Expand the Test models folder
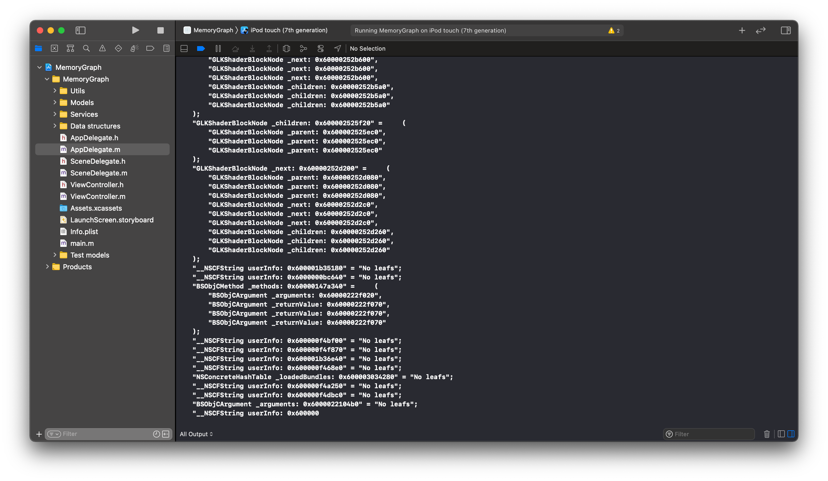This screenshot has height=481, width=828. click(x=55, y=255)
